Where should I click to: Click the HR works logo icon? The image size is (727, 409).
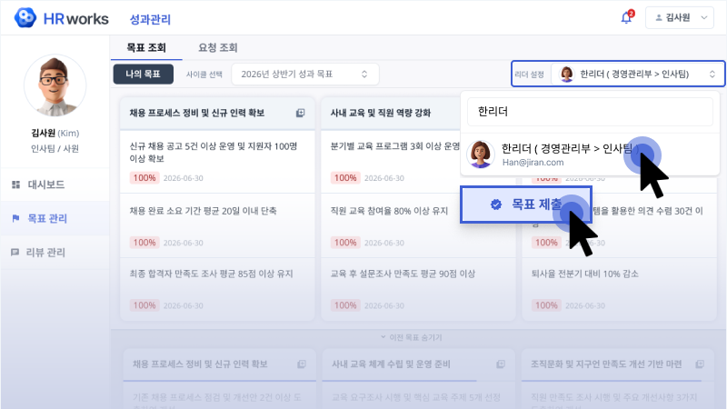[26, 18]
